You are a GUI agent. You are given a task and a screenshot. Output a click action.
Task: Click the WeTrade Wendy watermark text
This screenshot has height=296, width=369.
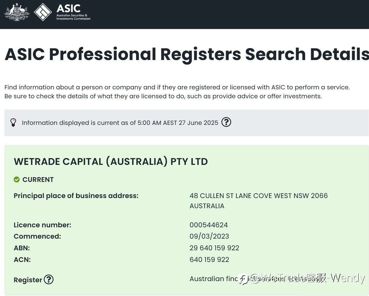click(307, 278)
